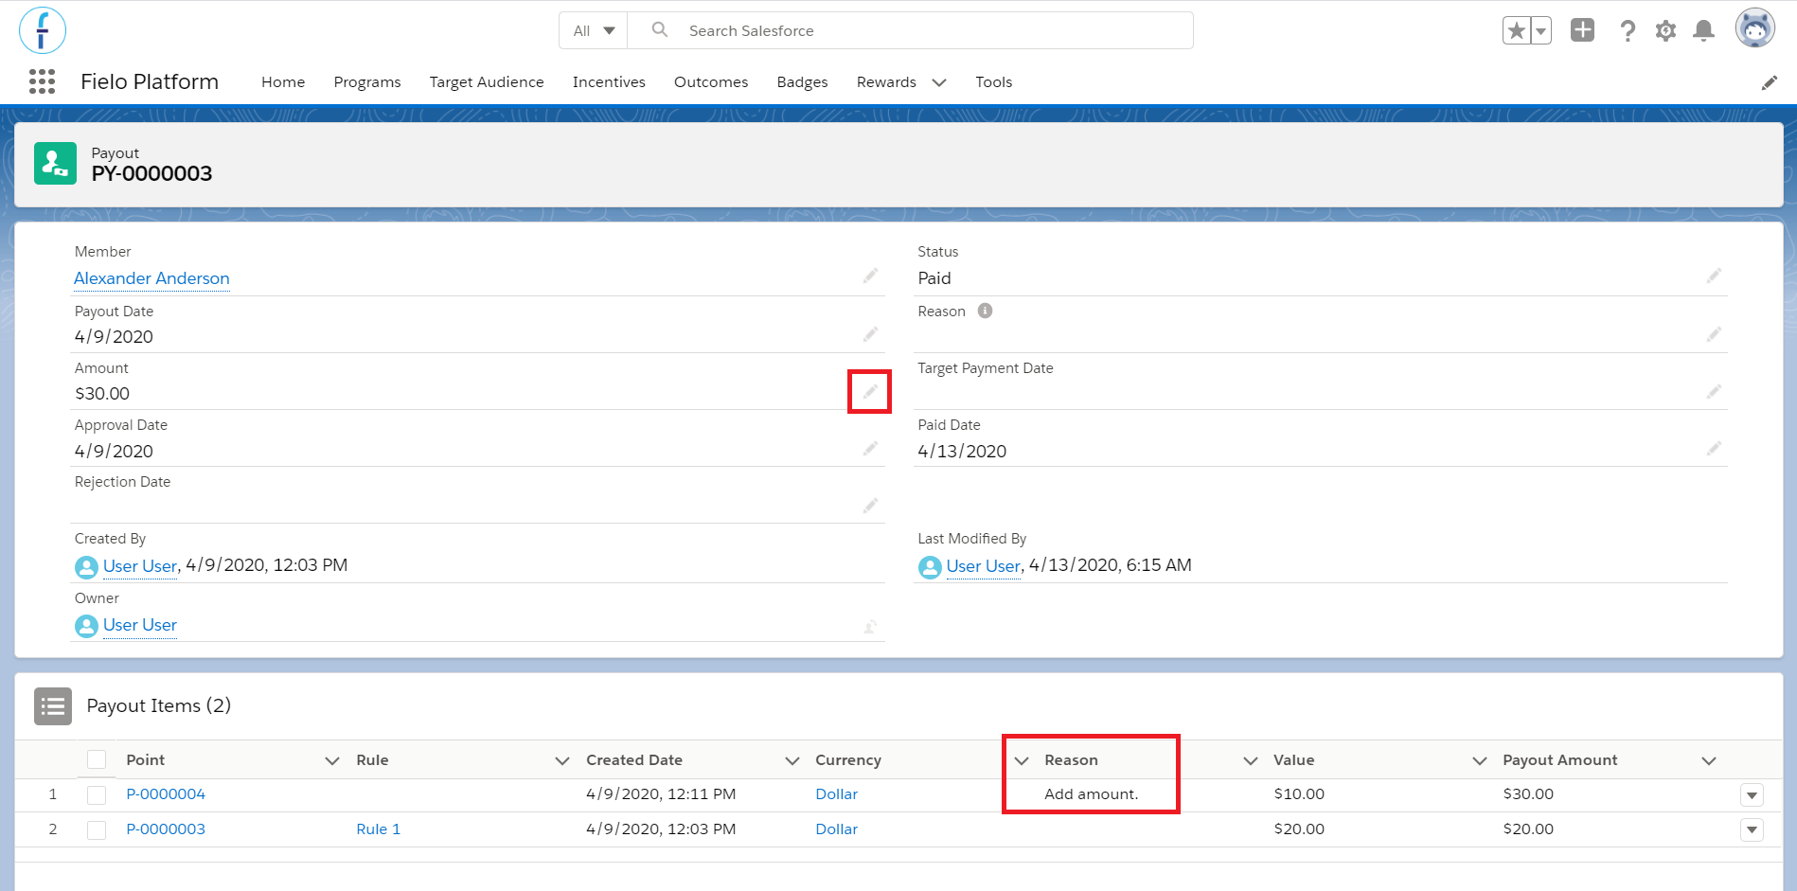Open the Badges tab
The height and width of the screenshot is (891, 1797).
coord(802,82)
